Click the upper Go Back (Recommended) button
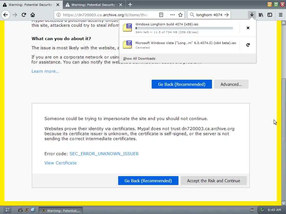286x214 pixels. tap(182, 84)
